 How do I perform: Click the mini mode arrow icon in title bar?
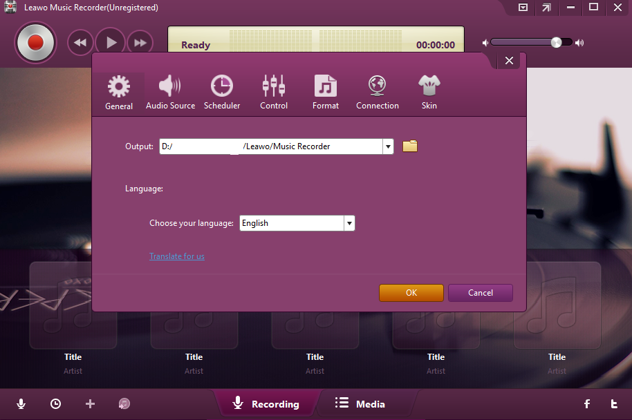(x=546, y=7)
